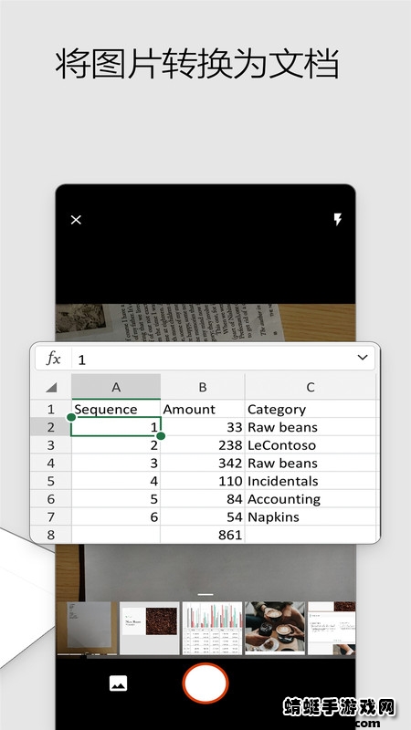The image size is (411, 730).
Task: Click cell containing LeContoso
Action: click(x=311, y=445)
